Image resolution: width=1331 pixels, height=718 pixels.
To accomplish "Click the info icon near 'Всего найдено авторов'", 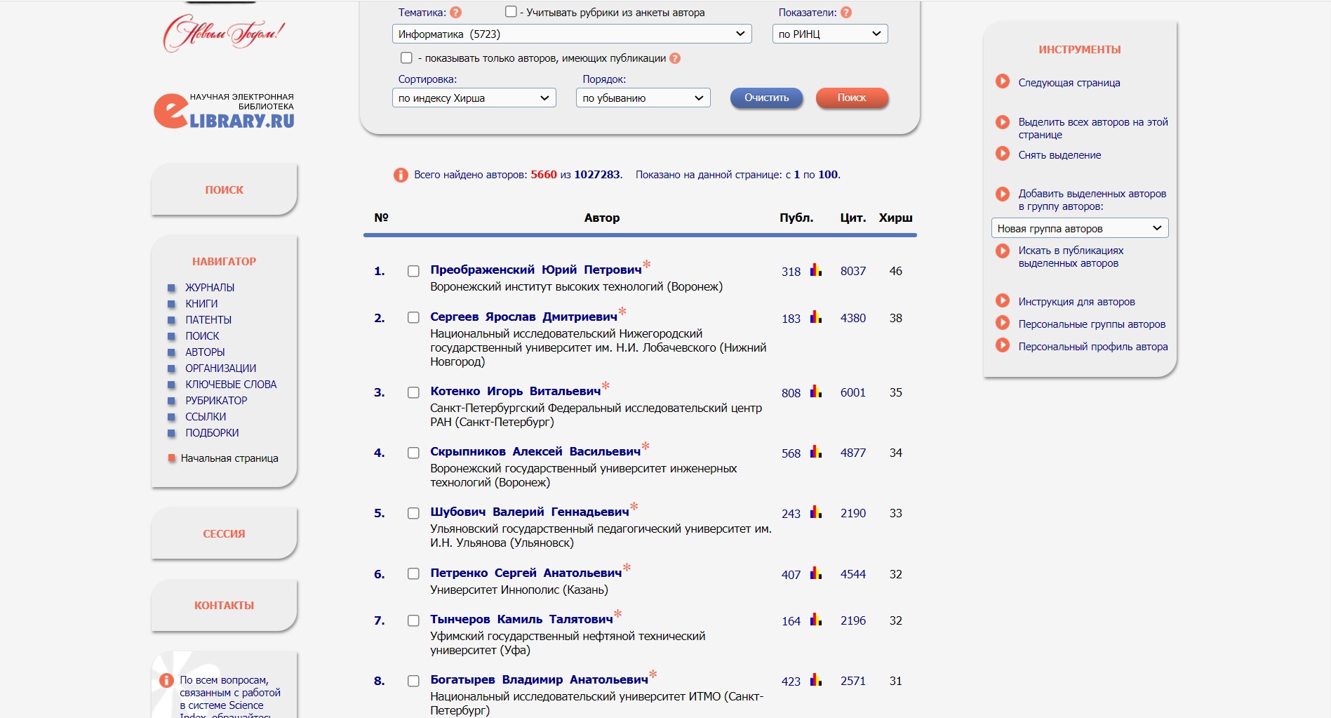I will (401, 175).
